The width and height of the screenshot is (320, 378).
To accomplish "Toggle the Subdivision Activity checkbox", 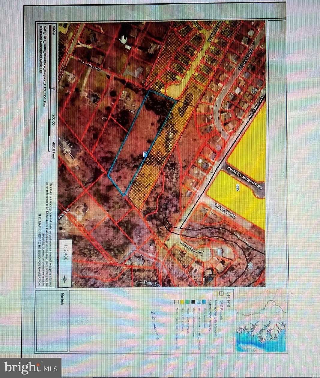I will [x=209, y=293].
